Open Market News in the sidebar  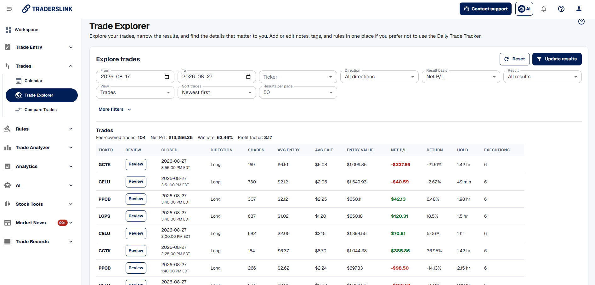(x=31, y=223)
